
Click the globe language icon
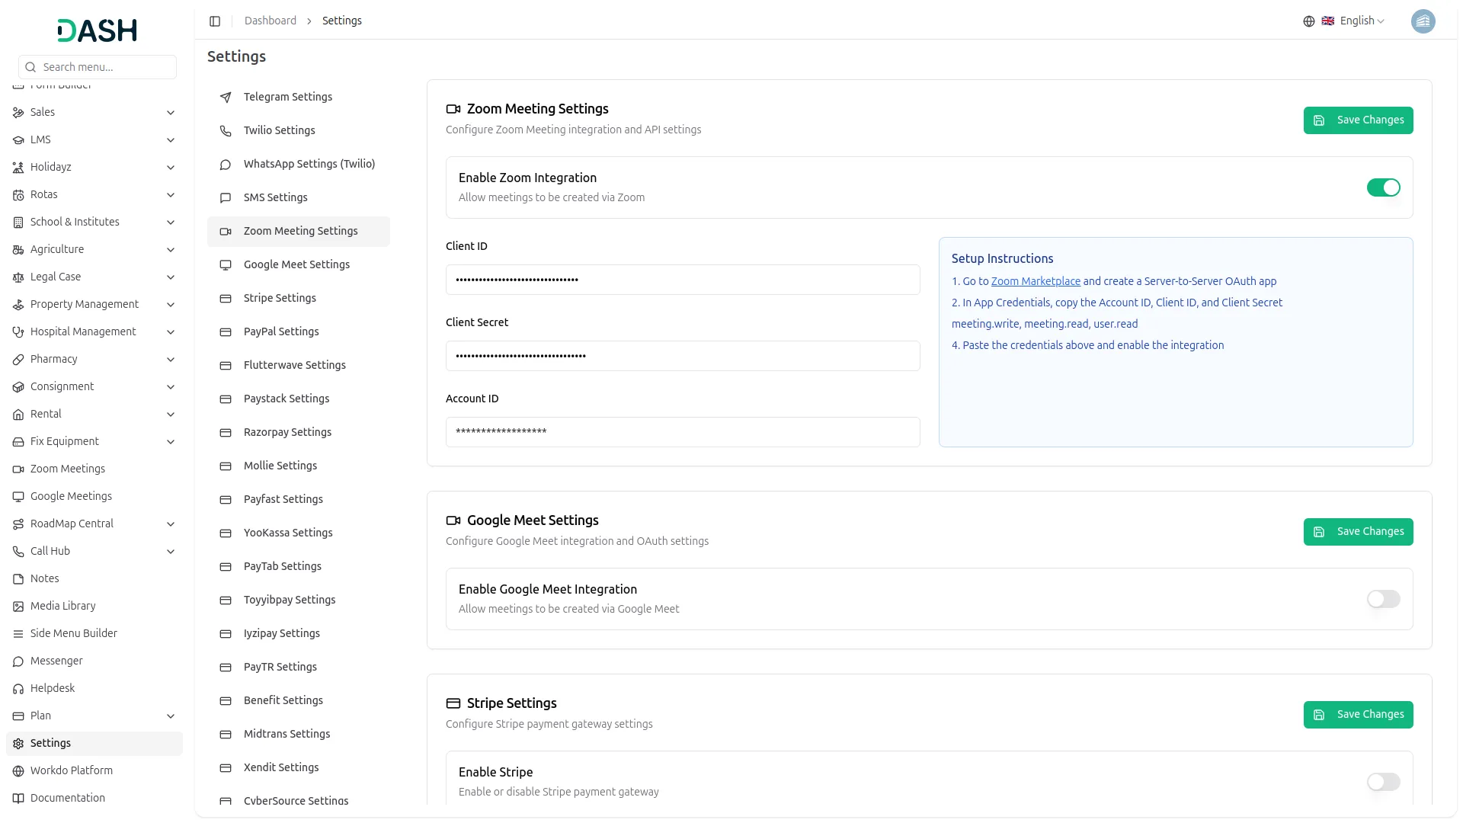click(x=1309, y=21)
